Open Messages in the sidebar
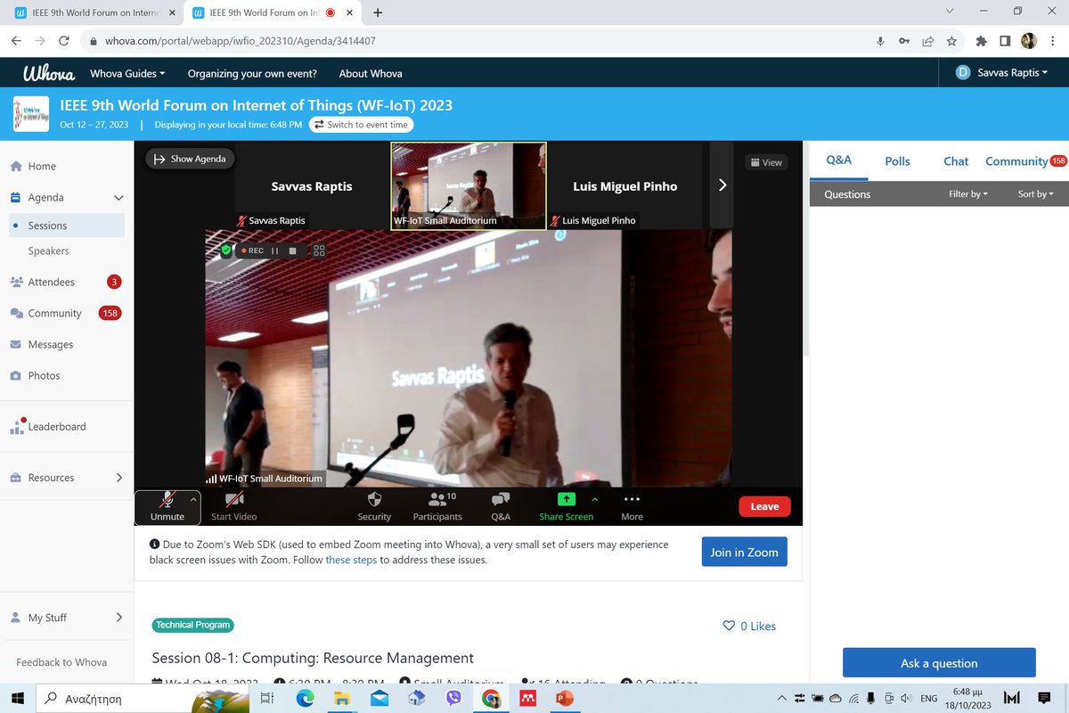1069x713 pixels. click(x=50, y=344)
